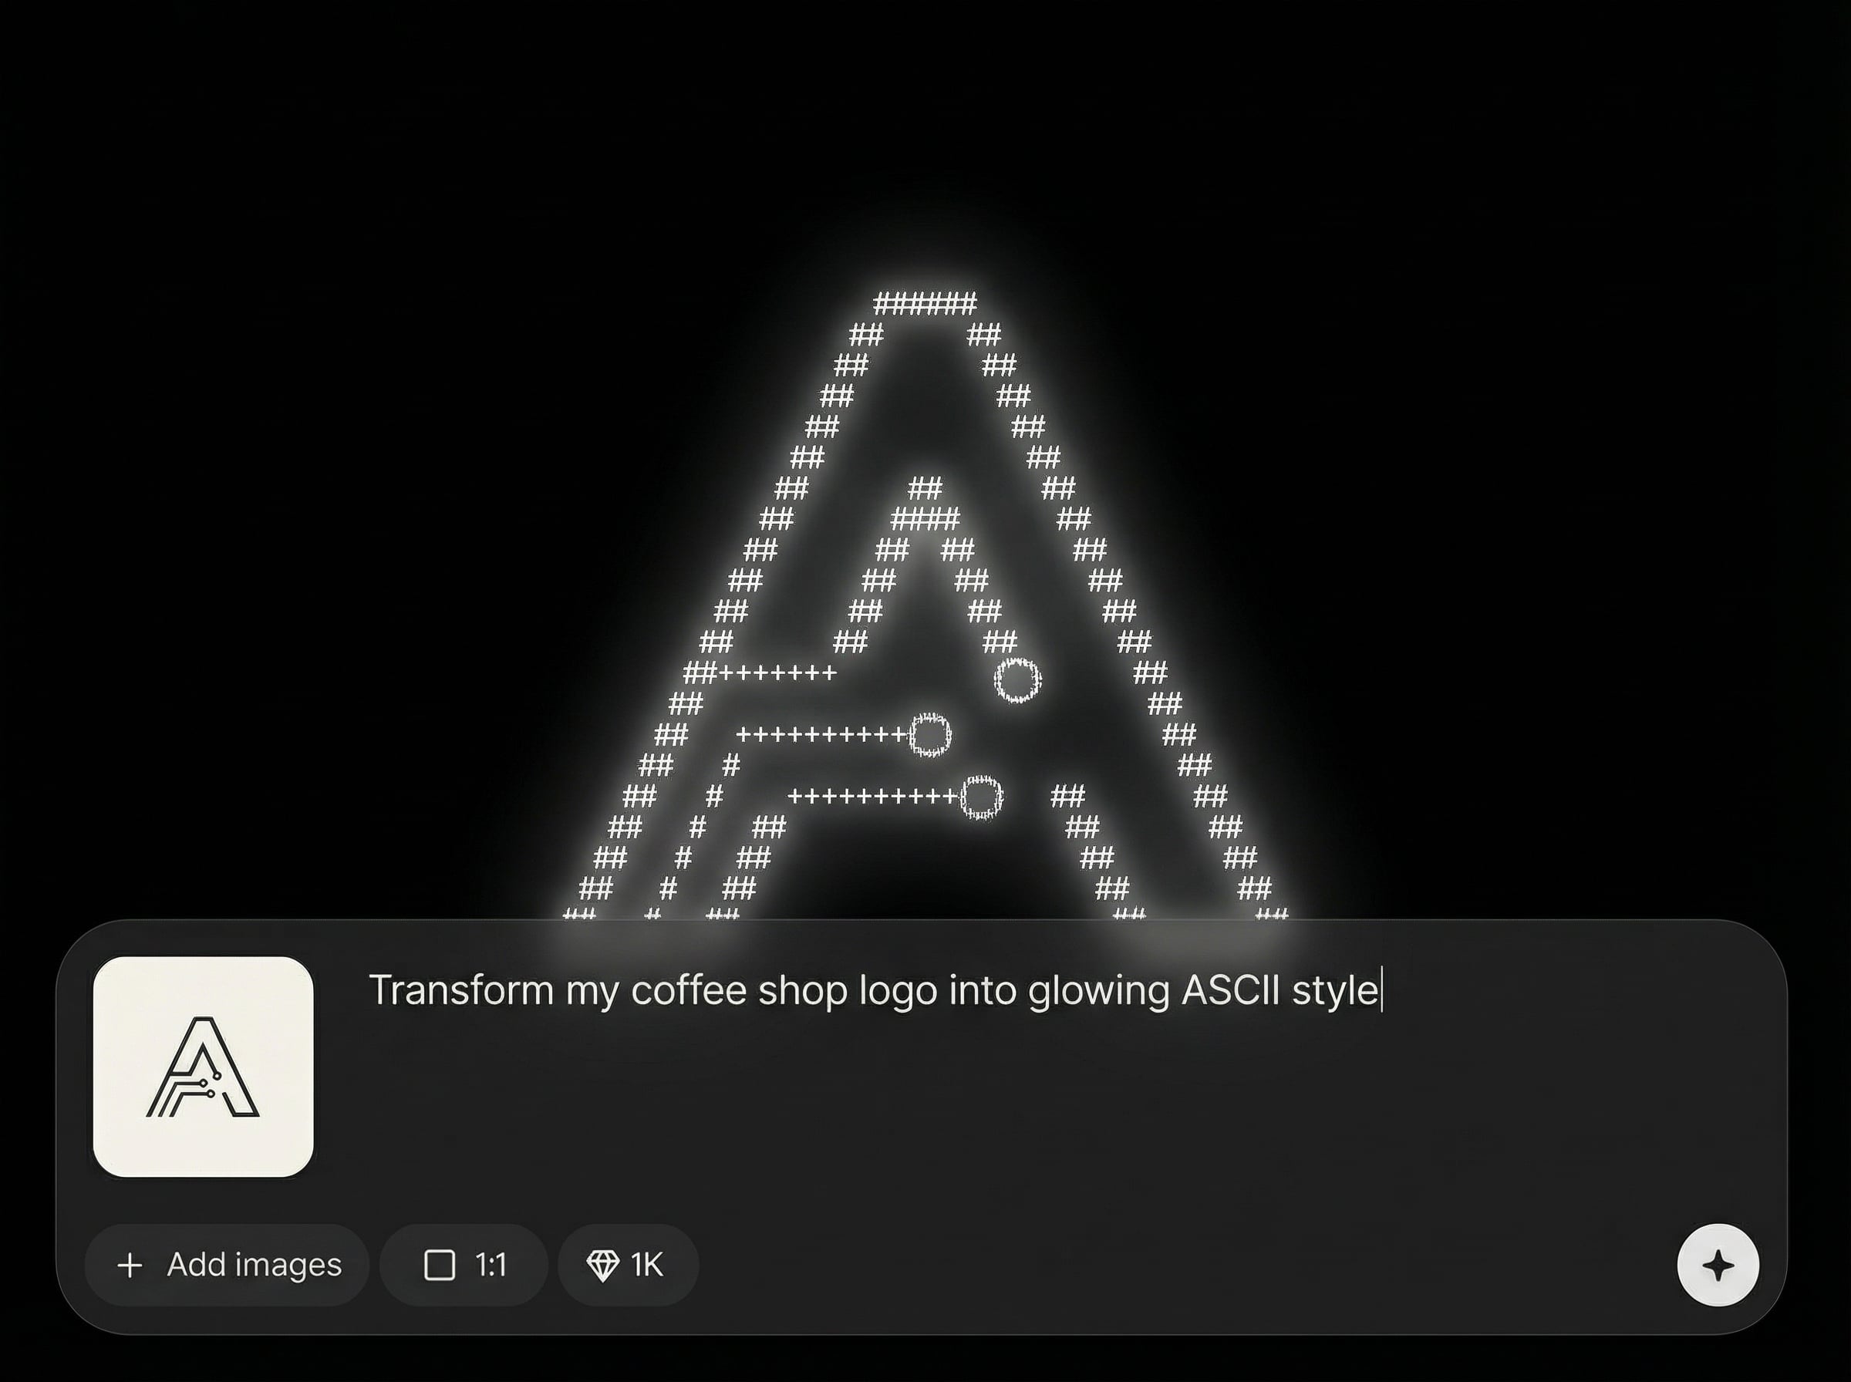This screenshot has height=1382, width=1851.
Task: Click the topmost circle node in ASCII art
Action: click(1017, 680)
